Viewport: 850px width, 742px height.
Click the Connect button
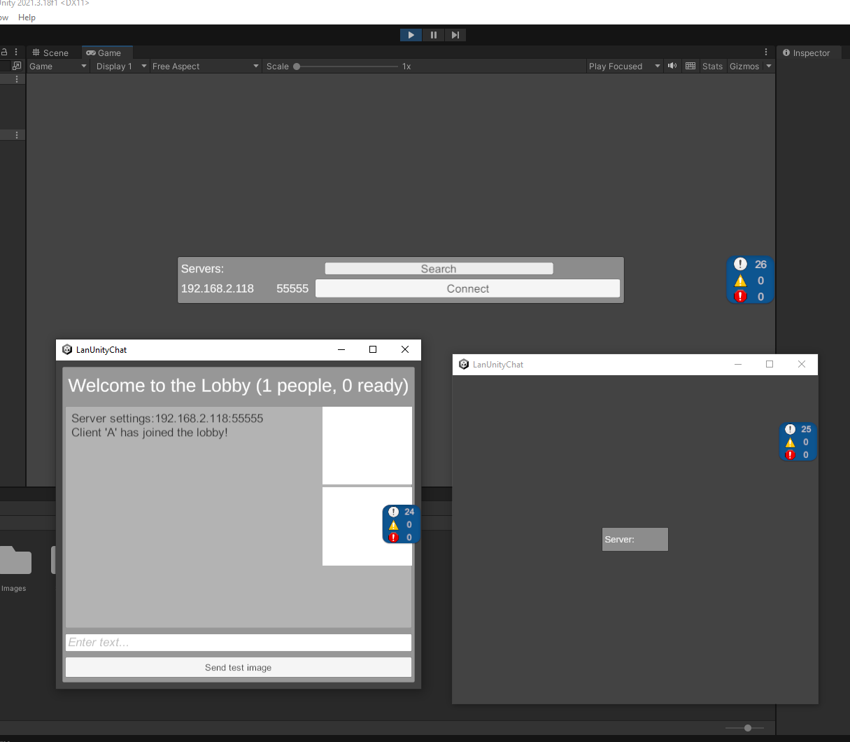pyautogui.click(x=467, y=289)
